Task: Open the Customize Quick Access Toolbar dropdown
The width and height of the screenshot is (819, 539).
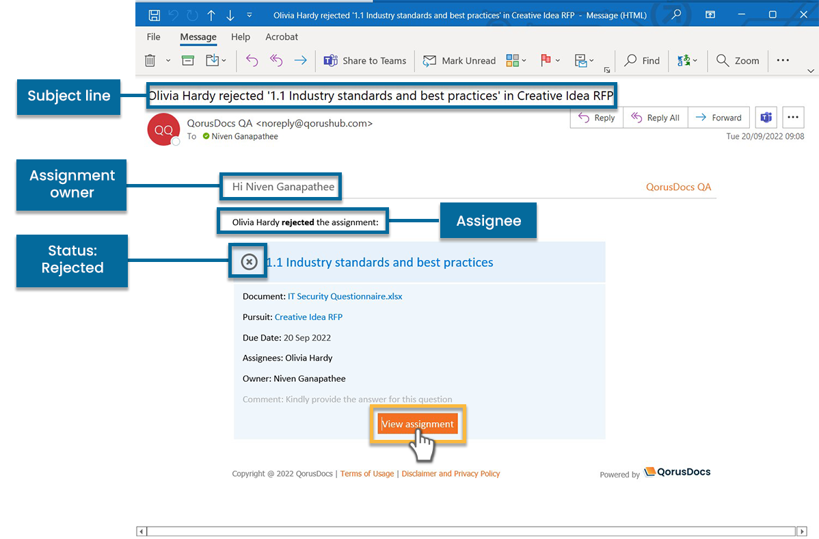Action: coord(249,15)
